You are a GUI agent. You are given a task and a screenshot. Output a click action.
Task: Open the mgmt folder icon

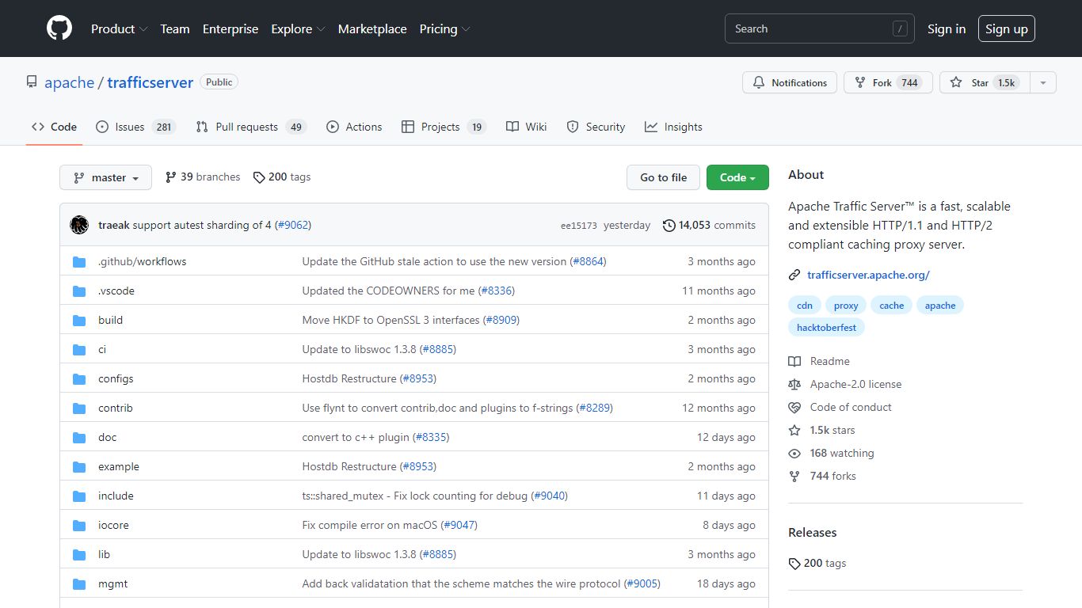coord(79,583)
